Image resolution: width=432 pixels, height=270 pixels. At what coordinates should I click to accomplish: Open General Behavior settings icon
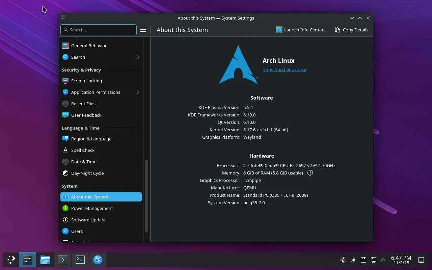(65, 46)
